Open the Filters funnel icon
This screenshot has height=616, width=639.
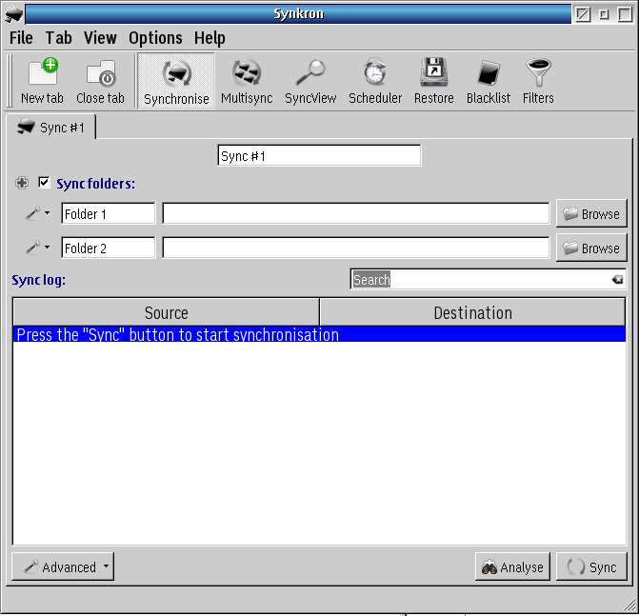coord(538,81)
